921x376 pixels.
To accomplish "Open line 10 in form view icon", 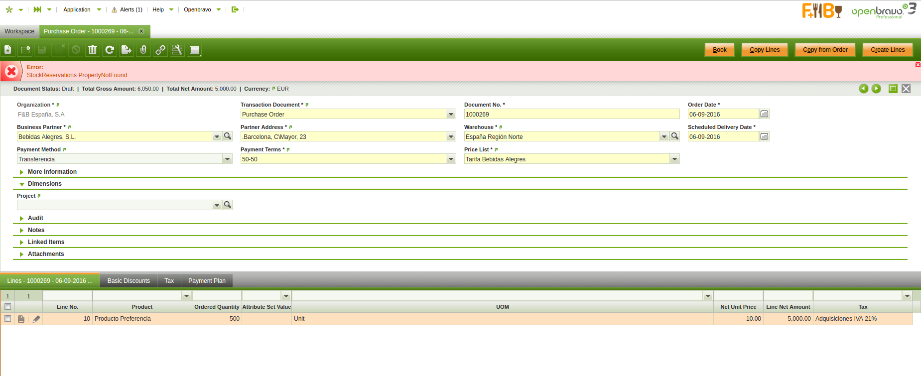I will tap(21, 319).
